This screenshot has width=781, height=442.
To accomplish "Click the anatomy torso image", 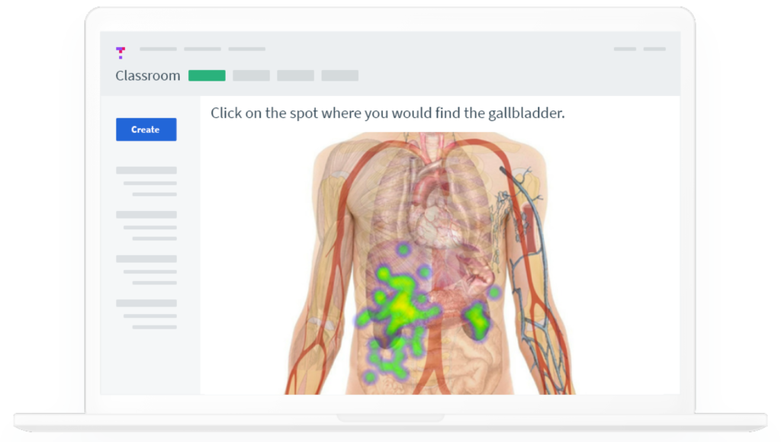I will (430, 264).
